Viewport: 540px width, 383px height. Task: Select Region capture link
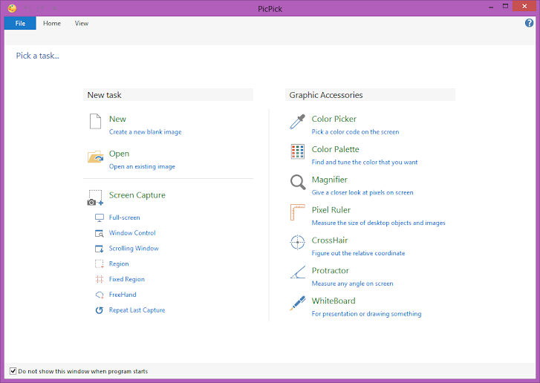tap(119, 264)
